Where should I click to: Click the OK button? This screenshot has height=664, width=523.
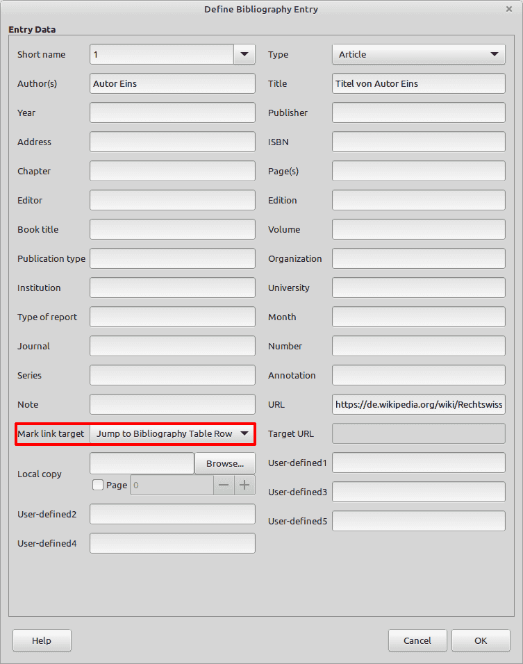click(481, 640)
